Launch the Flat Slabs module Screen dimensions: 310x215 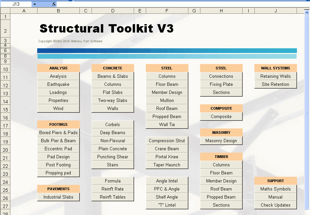pos(113,92)
